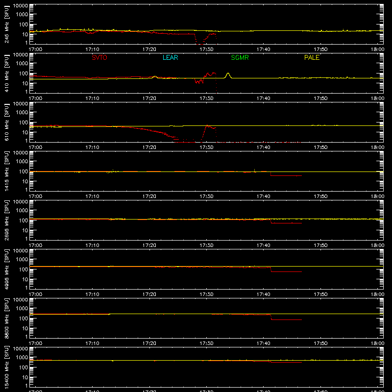392x392 pixels.
Task: Click the cyan LEAR station label
Action: point(170,57)
